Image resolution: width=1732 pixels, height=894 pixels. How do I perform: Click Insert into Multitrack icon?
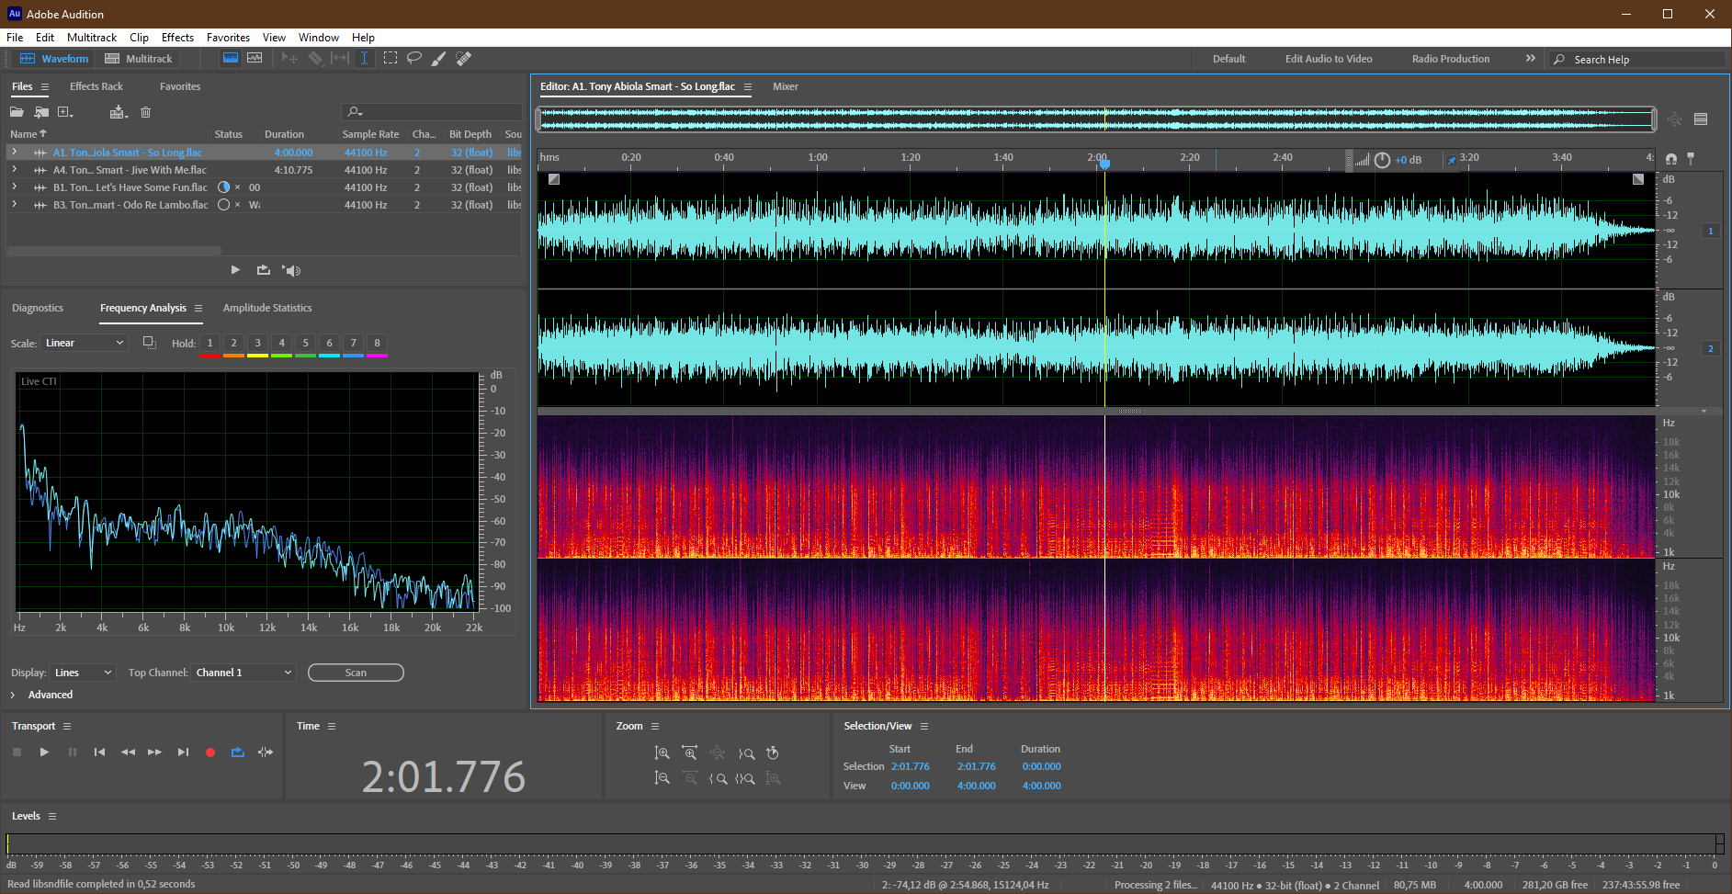(x=119, y=112)
